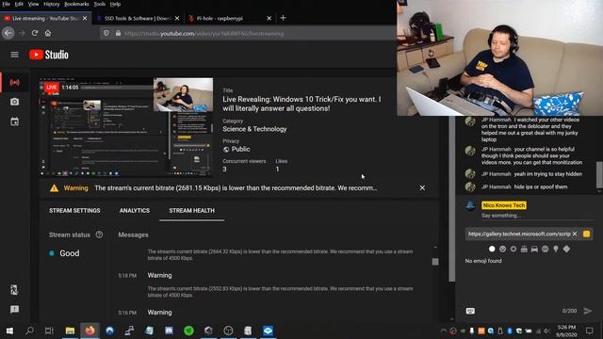This screenshot has height=339, width=603.
Task: Click the tracking protection shield icon
Action: [x=106, y=34]
